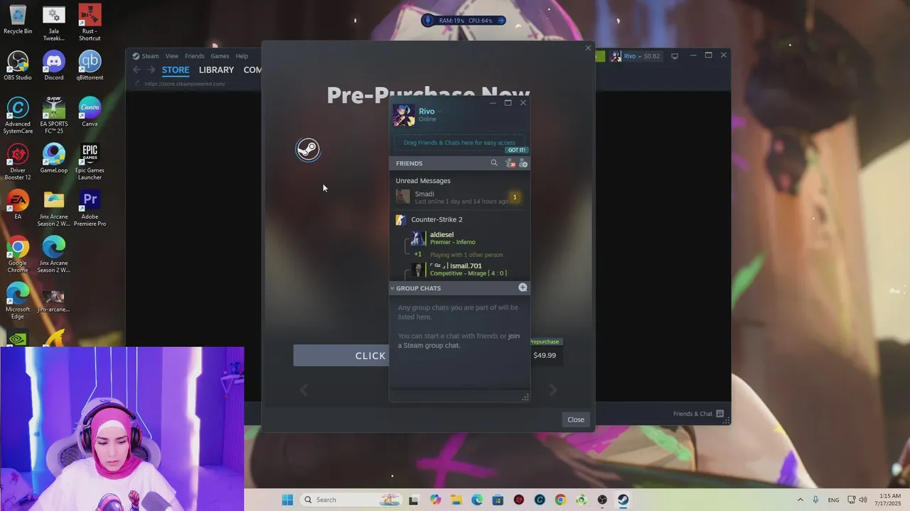Switch to the STORE tab
910x511 pixels.
tap(176, 70)
